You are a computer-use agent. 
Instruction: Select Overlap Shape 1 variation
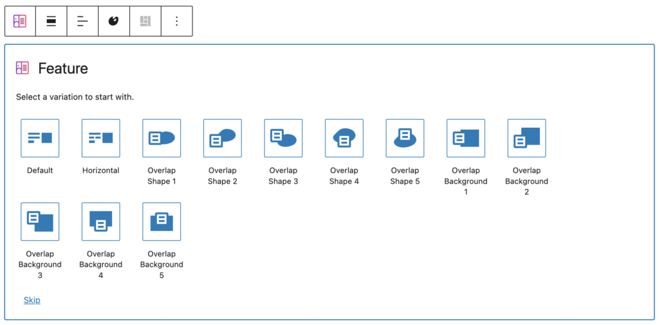pyautogui.click(x=162, y=138)
